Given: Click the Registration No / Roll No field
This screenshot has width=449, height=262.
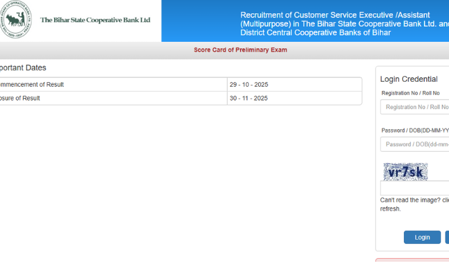Looking at the screenshot, I should pos(415,107).
